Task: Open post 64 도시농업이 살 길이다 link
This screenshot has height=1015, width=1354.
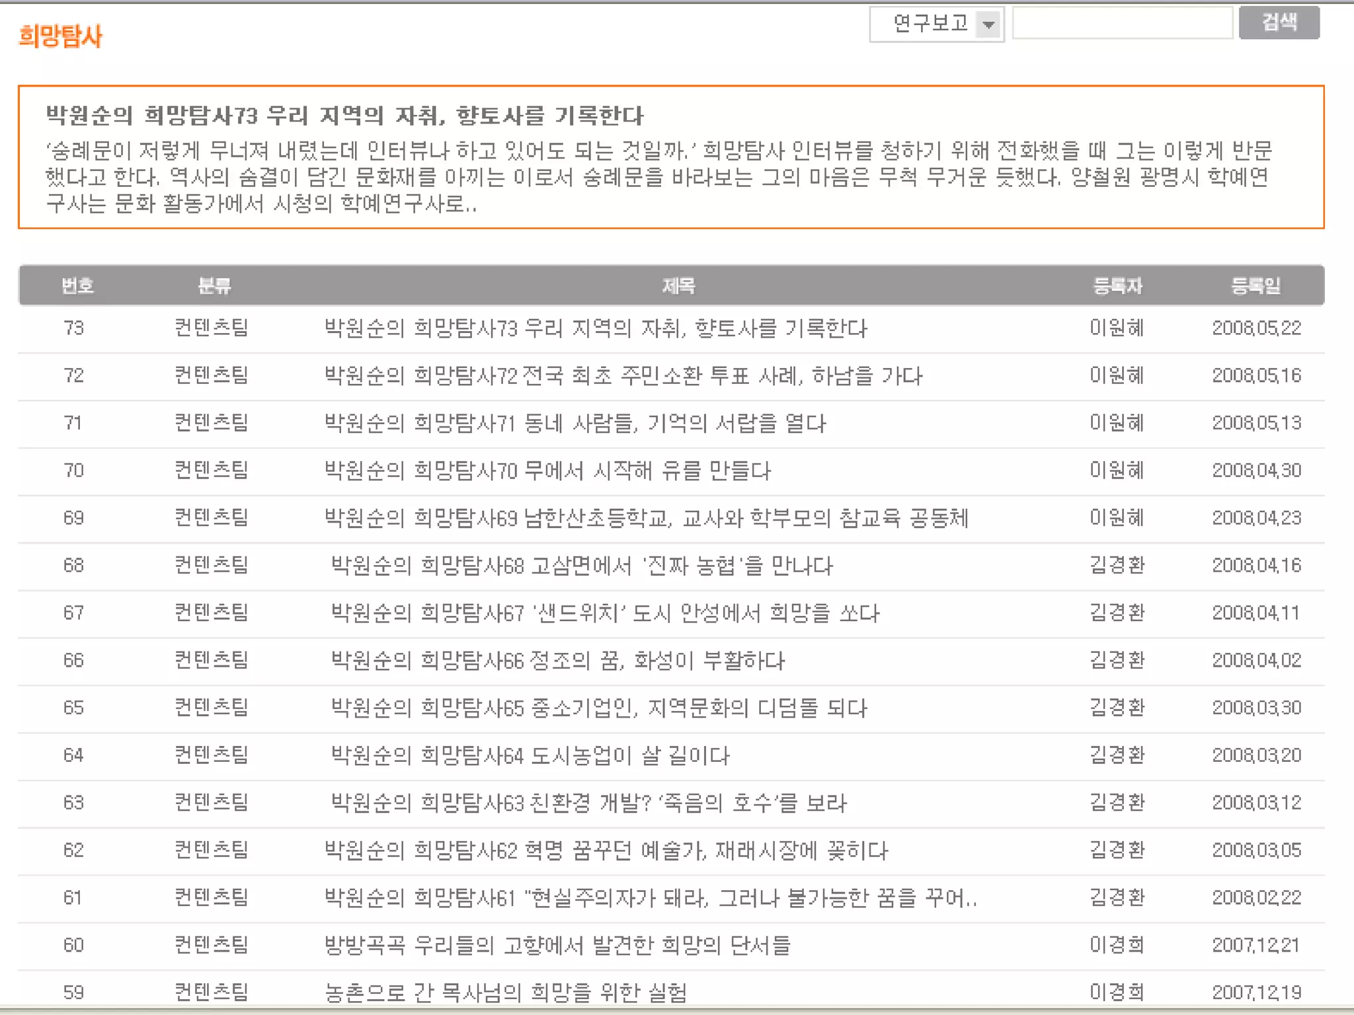Action: tap(530, 757)
